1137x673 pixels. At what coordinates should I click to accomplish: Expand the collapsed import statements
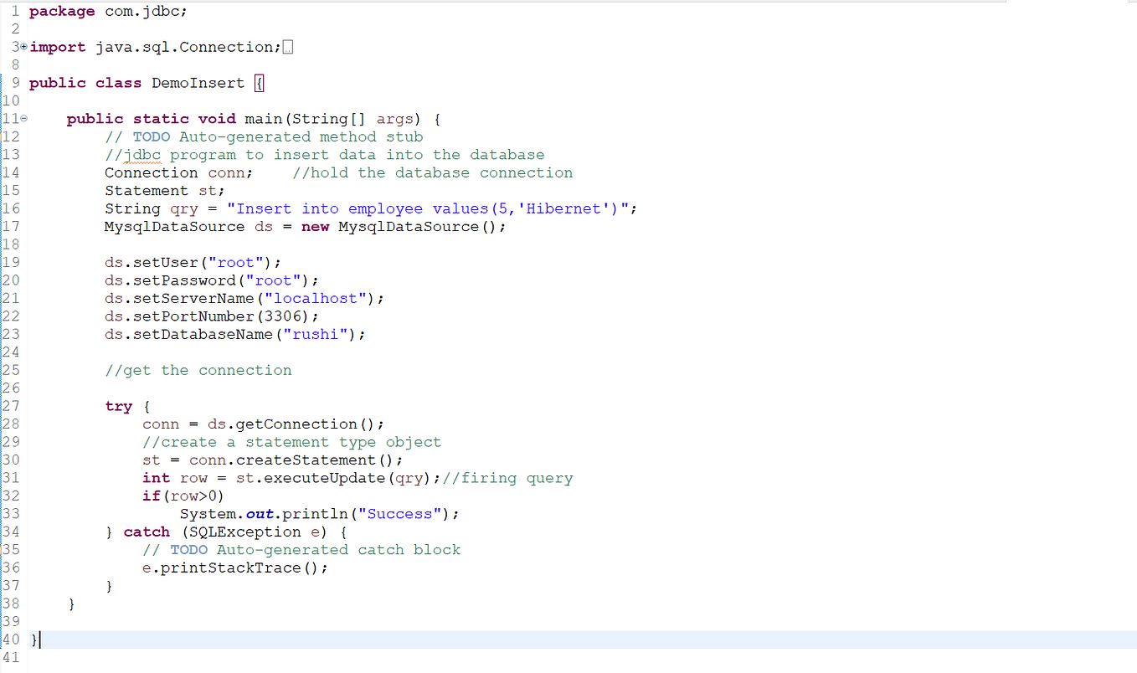[23, 46]
